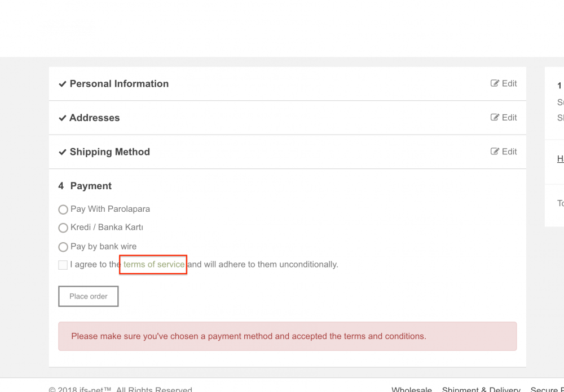Open the Wholesale footer link
Image resolution: width=564 pixels, height=392 pixels.
coord(412,389)
